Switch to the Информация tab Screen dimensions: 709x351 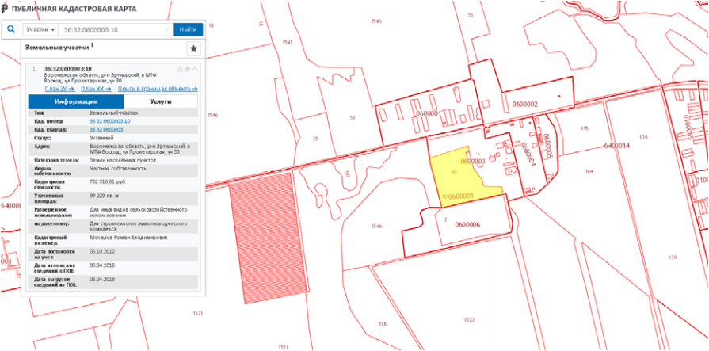coord(76,102)
